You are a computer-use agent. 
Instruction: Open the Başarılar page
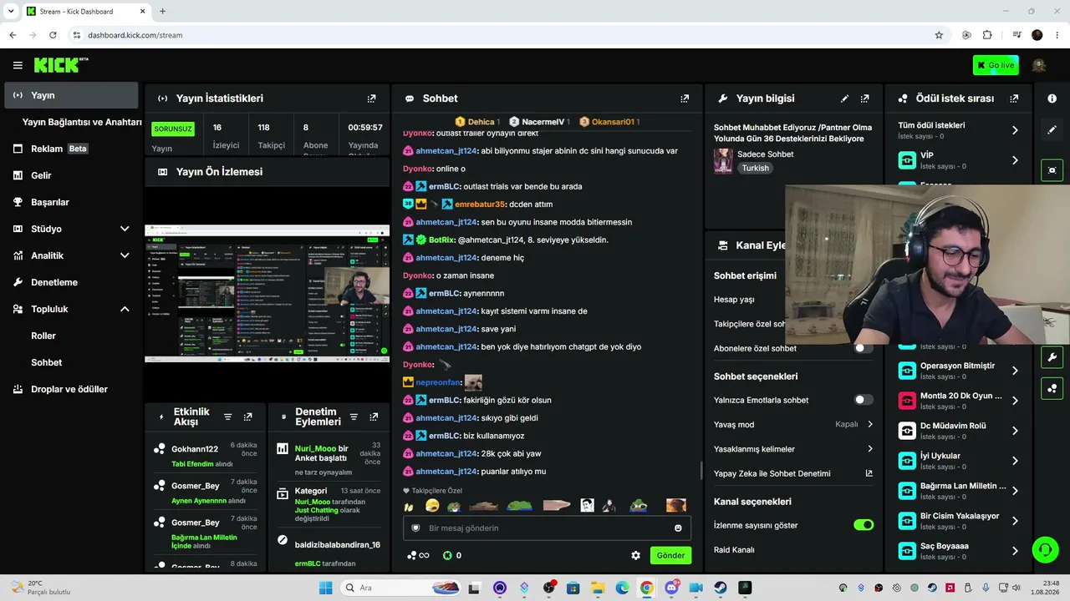(71, 202)
